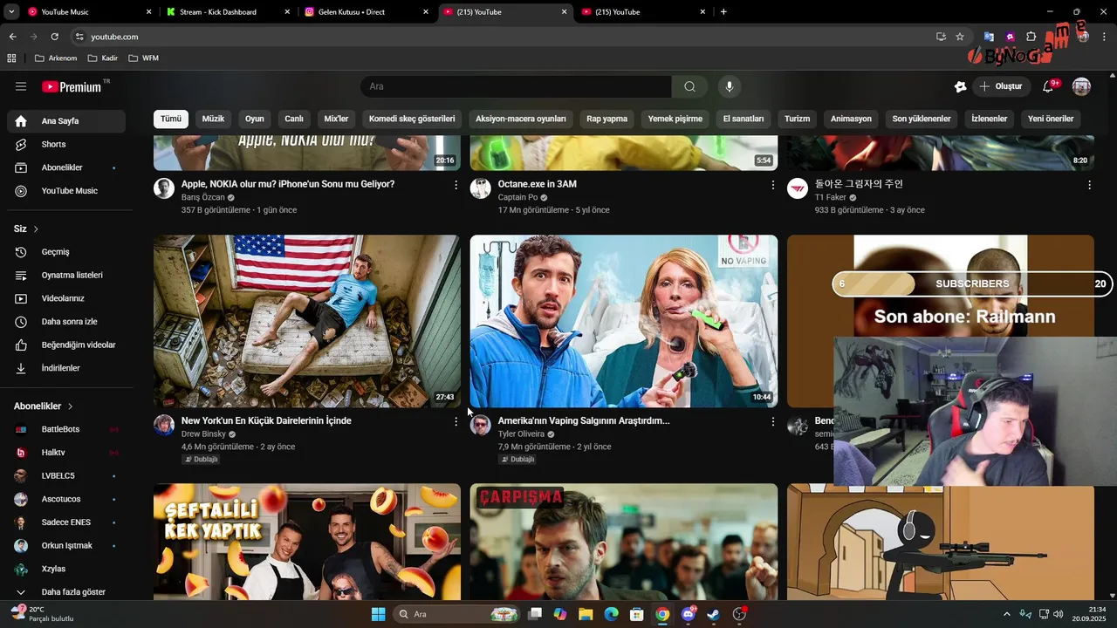1117x628 pixels.
Task: Select the Tümü filter chip
Action: 171,119
